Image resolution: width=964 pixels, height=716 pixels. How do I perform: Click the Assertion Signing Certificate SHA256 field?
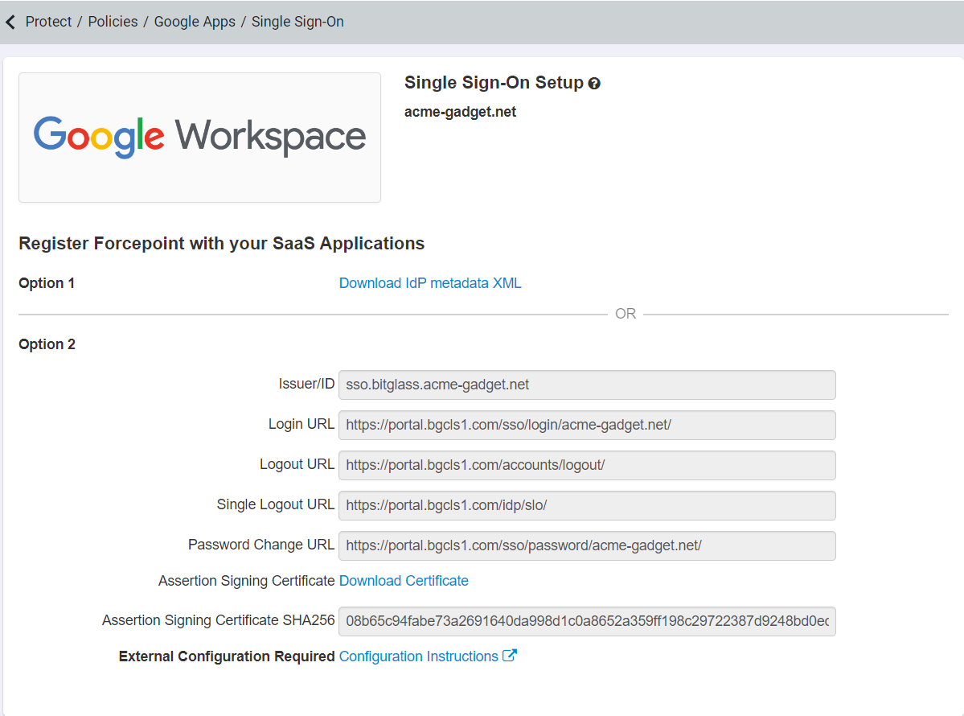pyautogui.click(x=587, y=621)
